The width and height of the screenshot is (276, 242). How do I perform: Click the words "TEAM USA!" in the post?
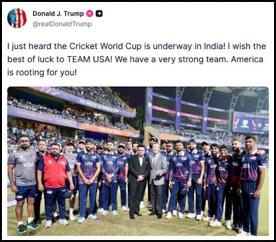coord(90,59)
